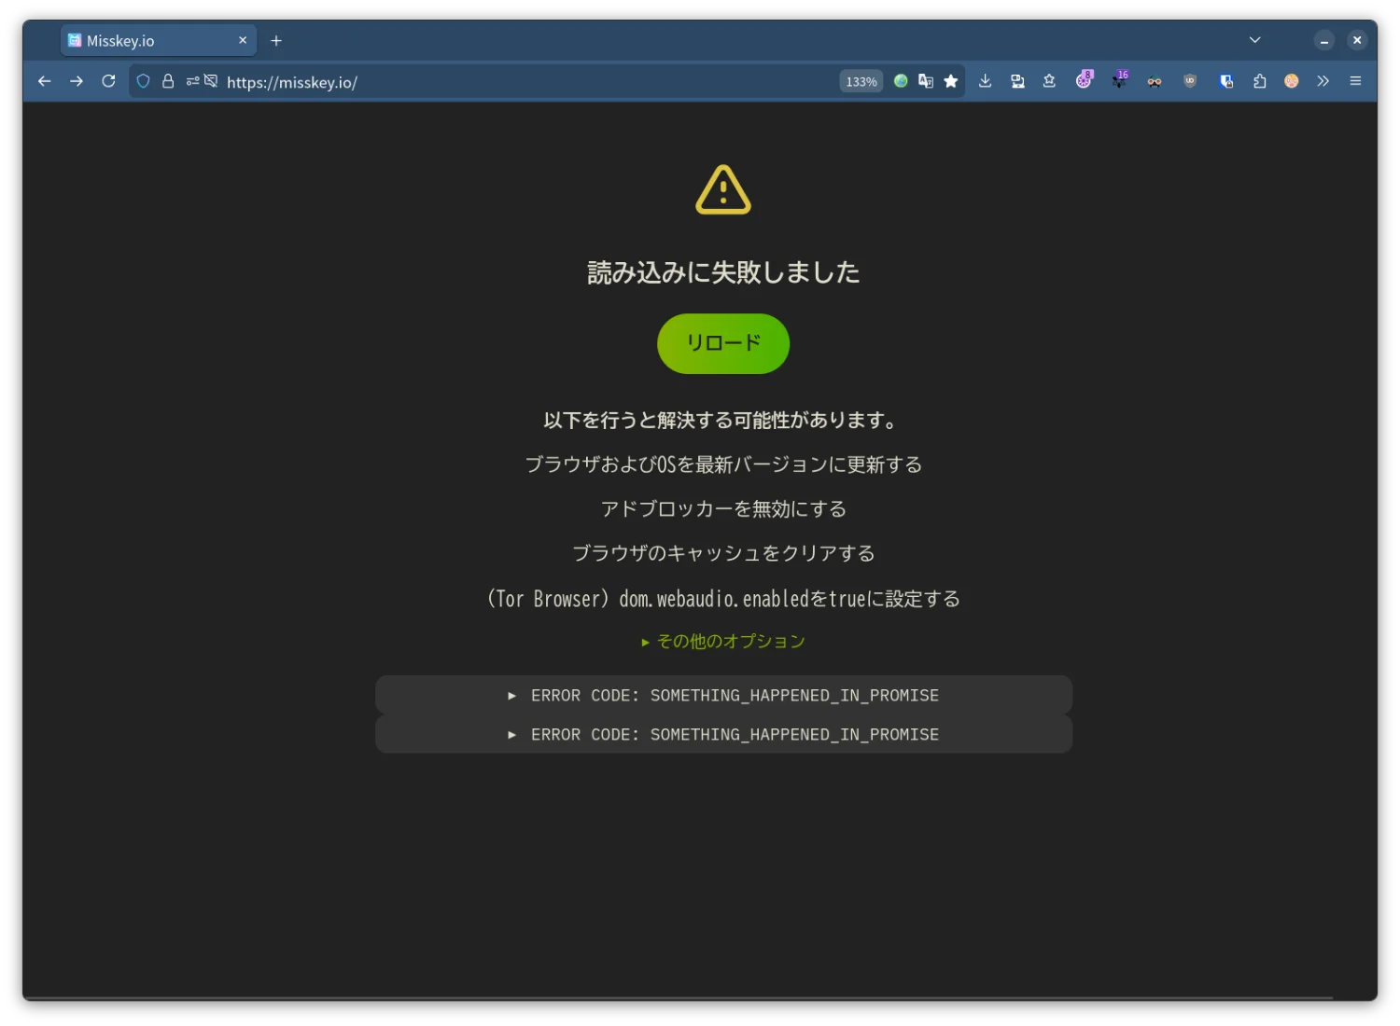Open a new tab with plus button
This screenshot has height=1026, width=1400.
[276, 41]
